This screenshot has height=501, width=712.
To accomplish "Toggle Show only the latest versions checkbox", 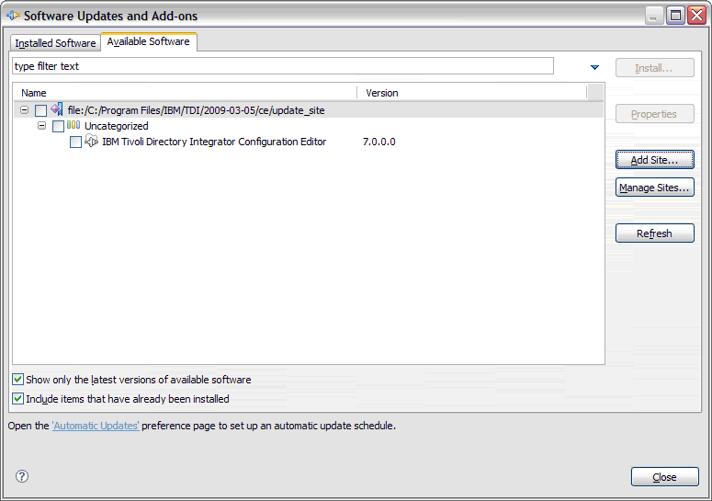I will 17,380.
